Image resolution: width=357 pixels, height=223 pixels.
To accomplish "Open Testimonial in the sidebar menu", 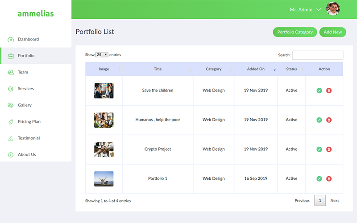I will point(36,138).
